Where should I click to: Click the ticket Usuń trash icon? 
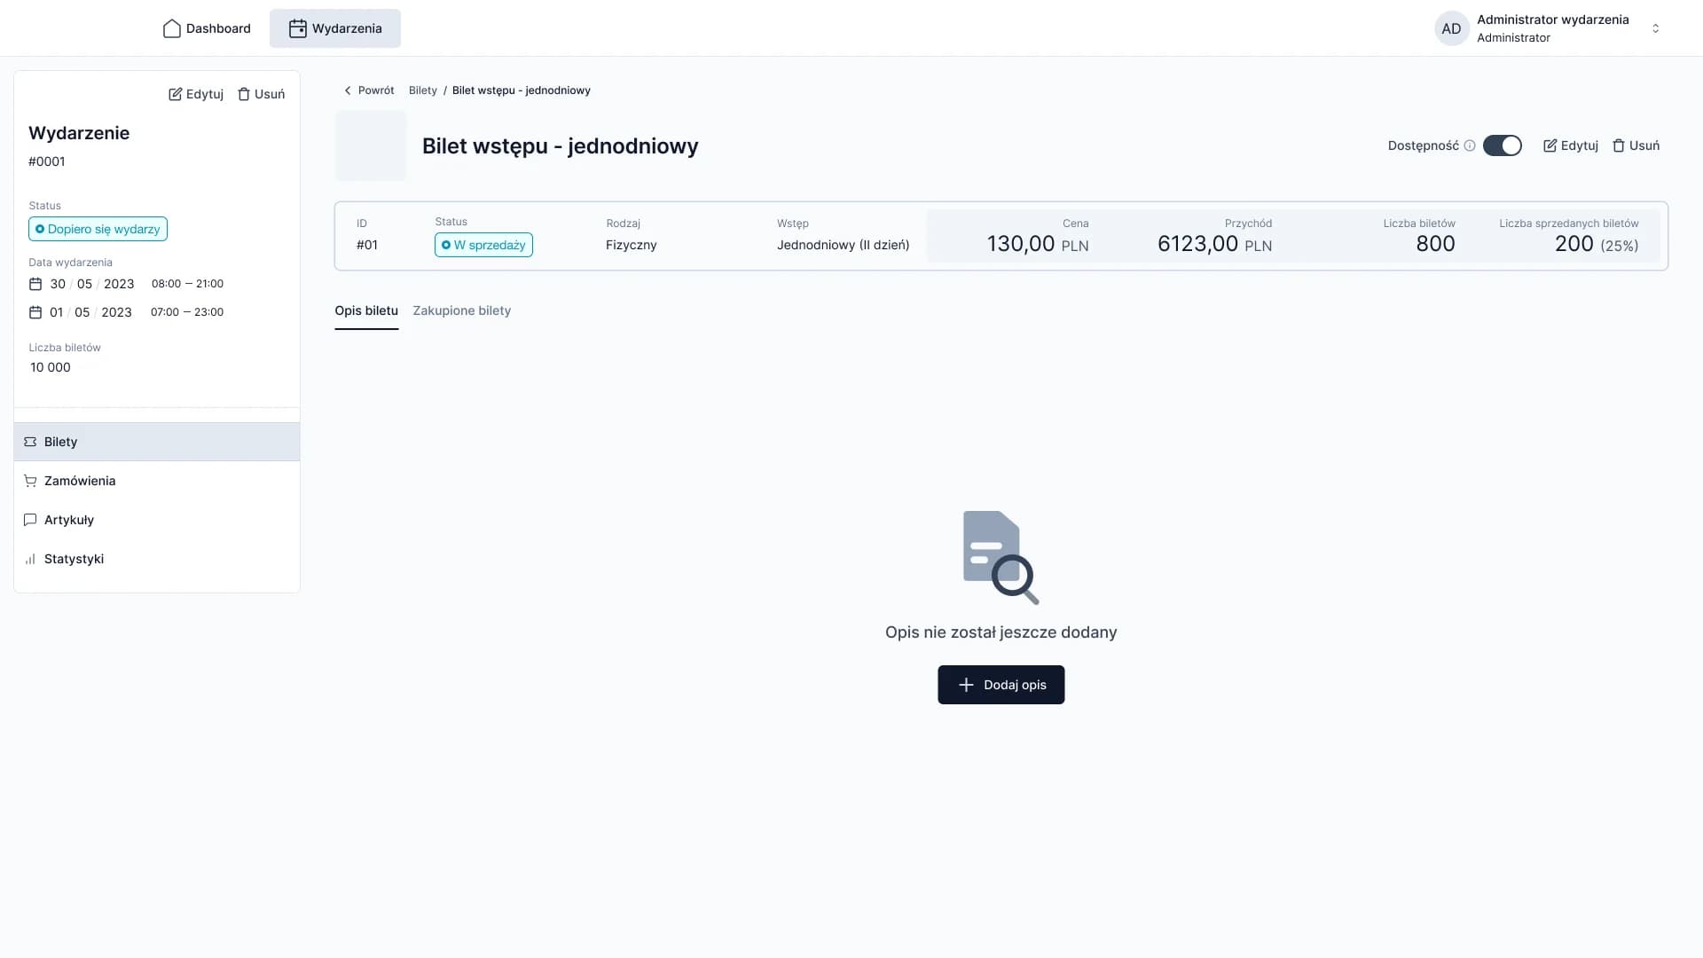(x=1618, y=145)
